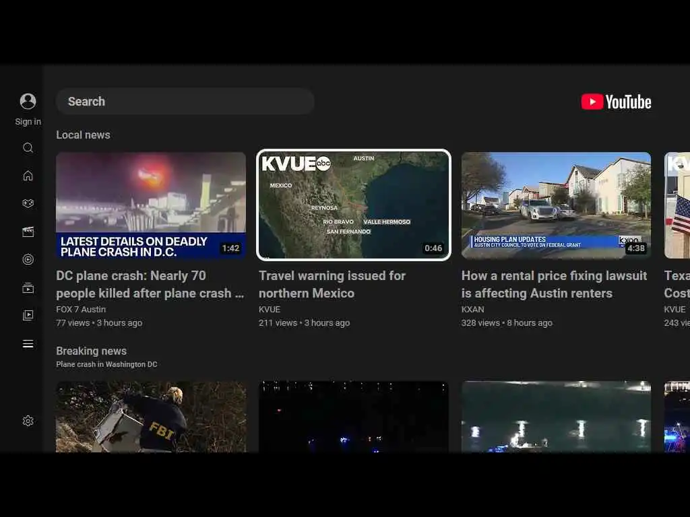Play the DC plane crash video thumbnail
This screenshot has height=517, width=690.
coord(151,205)
